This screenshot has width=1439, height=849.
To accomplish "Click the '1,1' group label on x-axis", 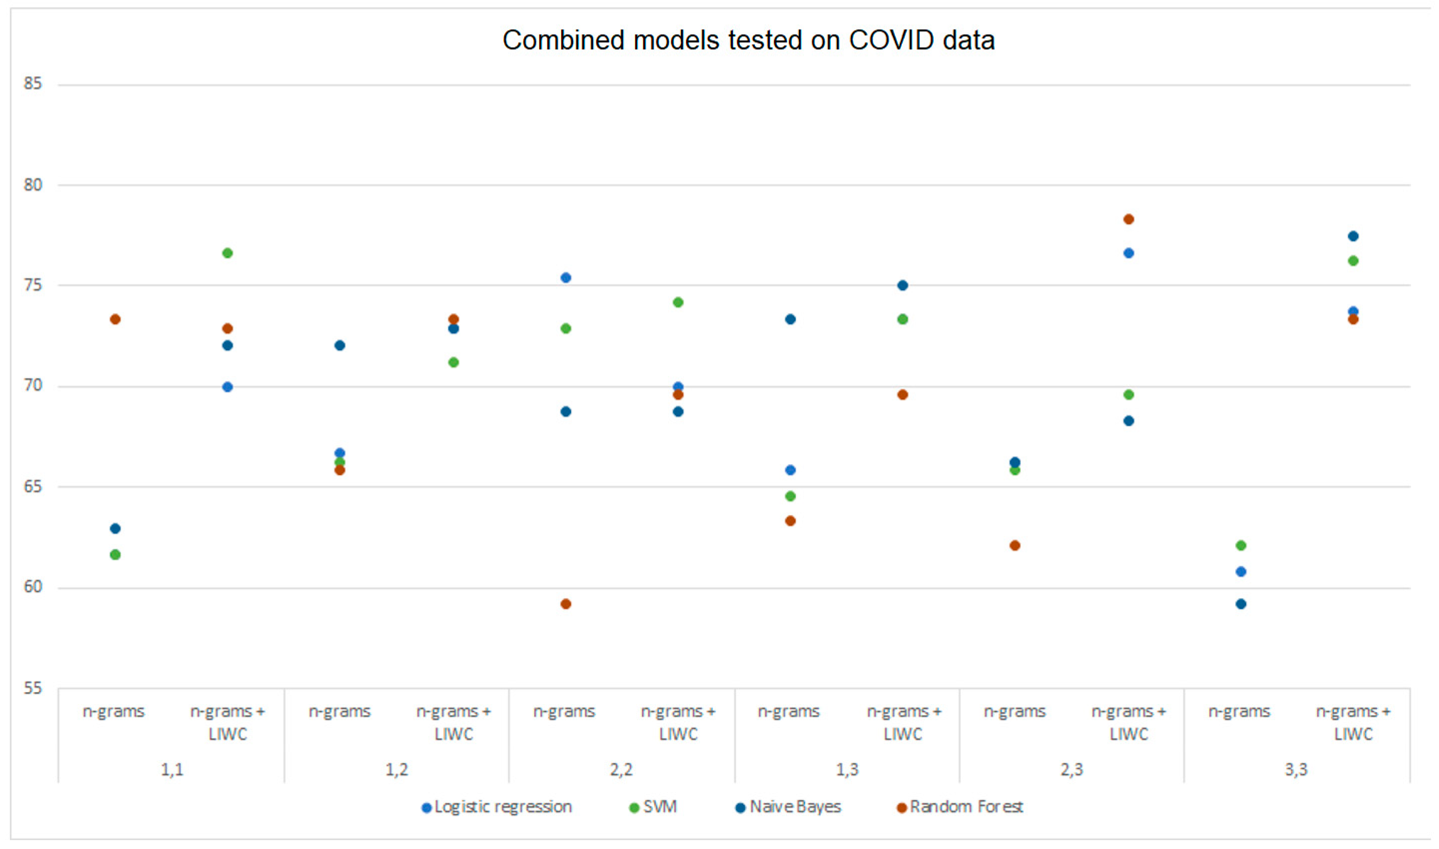I will (172, 770).
